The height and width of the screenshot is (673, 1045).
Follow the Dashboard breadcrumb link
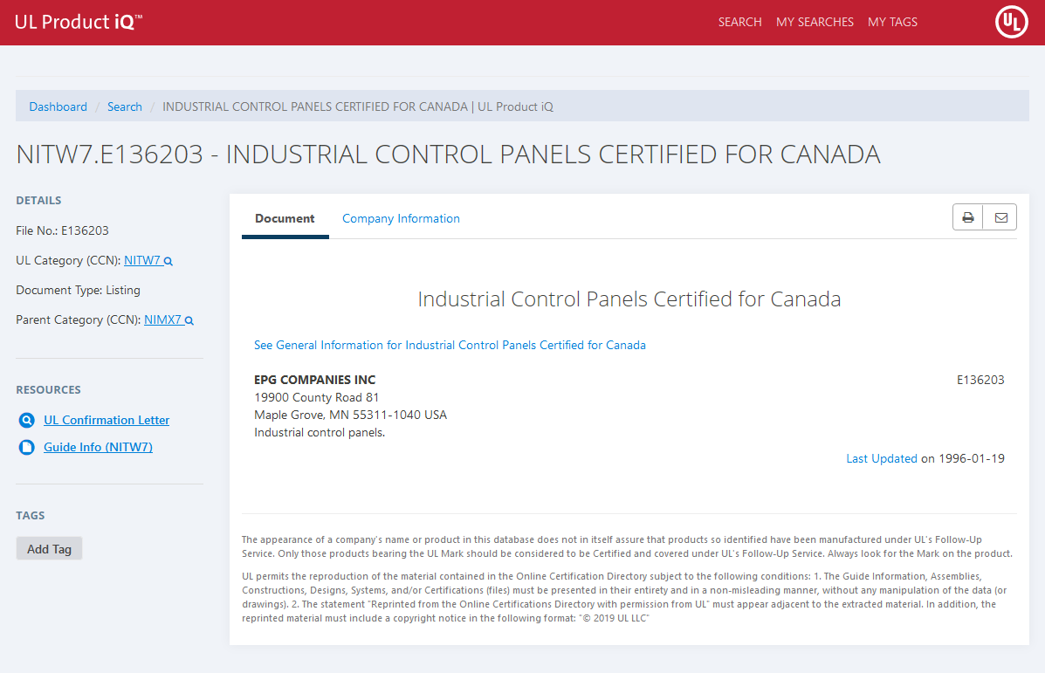[x=58, y=106]
